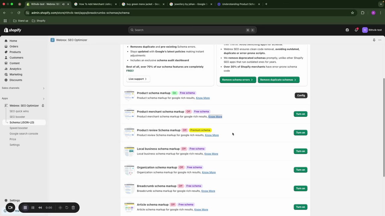385x216 pixels.
Task: Open Chrome apps grid in bookmarks bar
Action: click(x=5, y=21)
